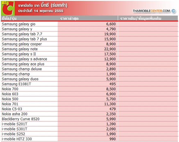The image size is (179, 142).
Task: Click the date line 14 พฤษภาคม 2555
Action: coord(41,11)
